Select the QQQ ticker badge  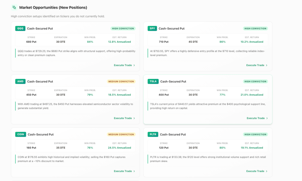pyautogui.click(x=20, y=29)
